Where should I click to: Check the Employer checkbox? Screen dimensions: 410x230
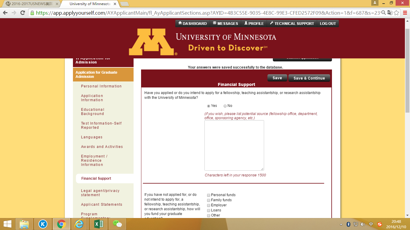point(209,205)
